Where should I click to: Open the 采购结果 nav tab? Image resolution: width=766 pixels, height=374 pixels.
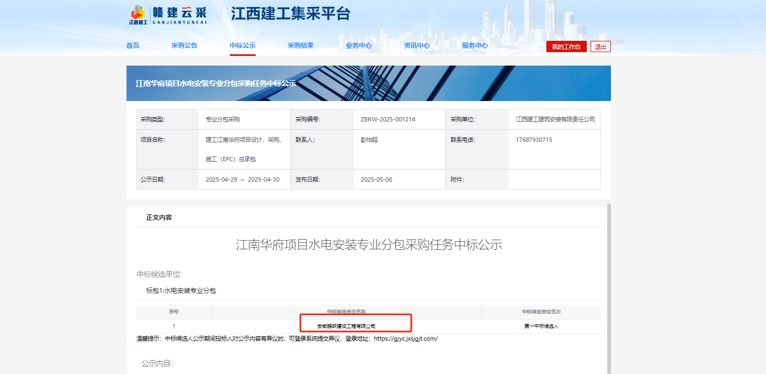click(x=301, y=46)
